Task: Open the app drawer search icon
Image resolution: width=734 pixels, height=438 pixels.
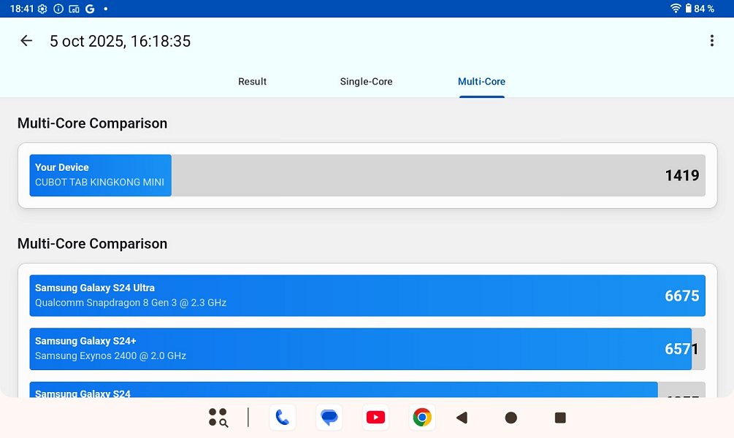Action: pos(218,418)
